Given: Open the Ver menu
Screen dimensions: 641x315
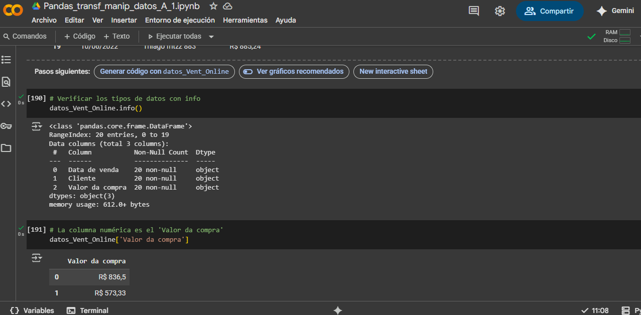Looking at the screenshot, I should point(97,20).
